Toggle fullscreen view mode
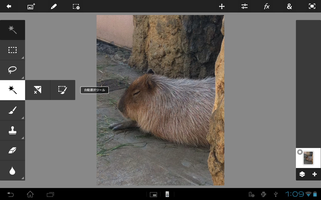 pyautogui.click(x=312, y=6)
